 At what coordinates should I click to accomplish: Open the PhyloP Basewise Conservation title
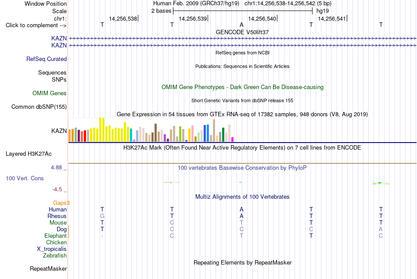[x=242, y=168]
